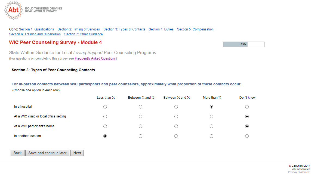Click Save and continue later
Image resolution: width=311 pixels, height=180 pixels.
(47, 153)
